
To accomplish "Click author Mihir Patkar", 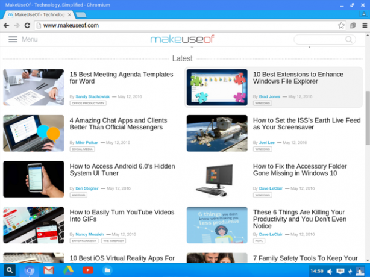I will [87, 143].
